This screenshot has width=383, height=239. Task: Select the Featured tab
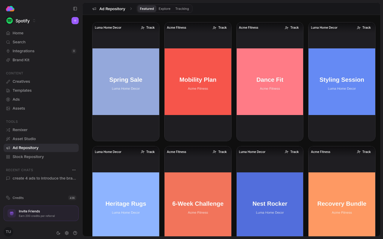pos(147,9)
